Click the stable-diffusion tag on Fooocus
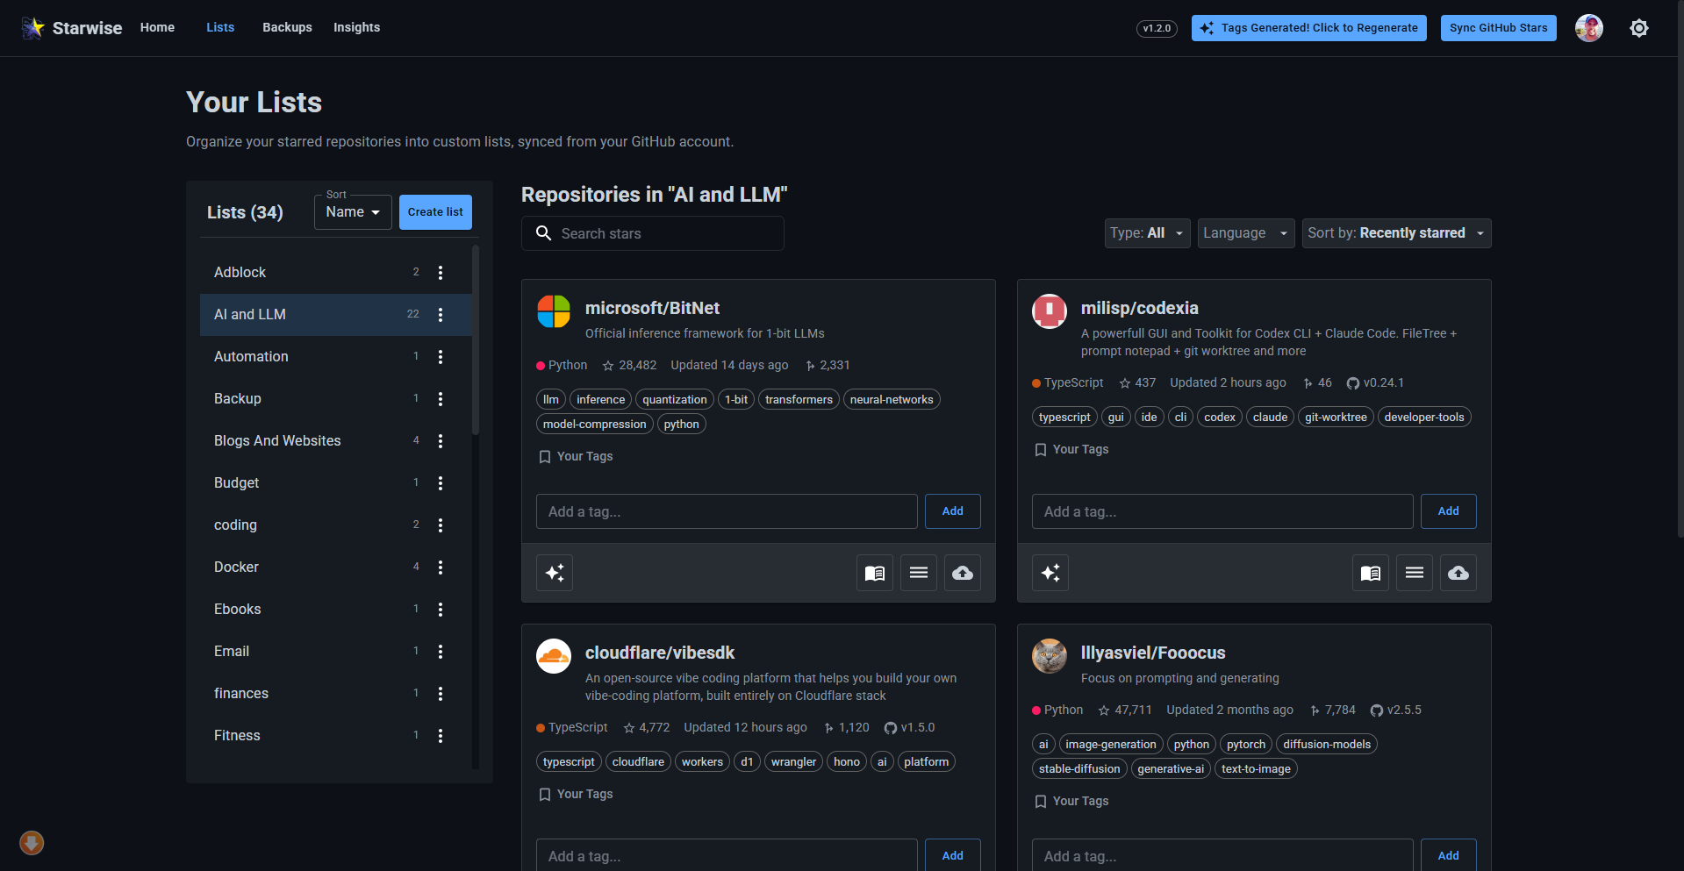 pyautogui.click(x=1079, y=769)
